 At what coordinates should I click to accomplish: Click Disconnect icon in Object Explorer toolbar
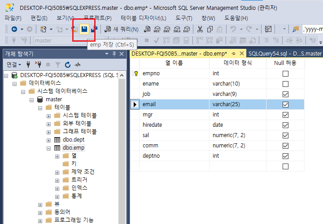38,65
